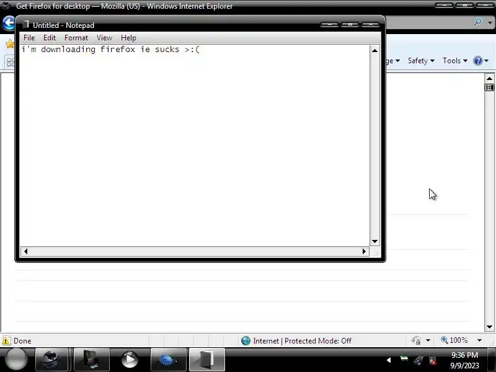The height and width of the screenshot is (372, 496).
Task: Close the Untitled Notepad window
Action: point(370,24)
